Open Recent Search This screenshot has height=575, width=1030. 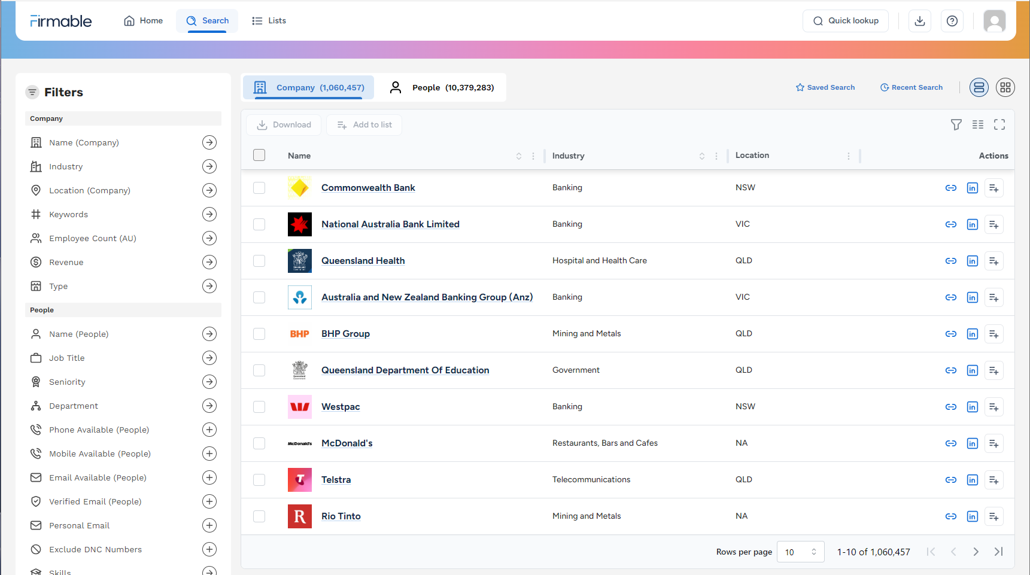pos(911,87)
